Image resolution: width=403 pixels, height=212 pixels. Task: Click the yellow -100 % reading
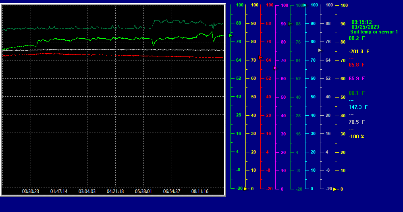[x=356, y=137]
